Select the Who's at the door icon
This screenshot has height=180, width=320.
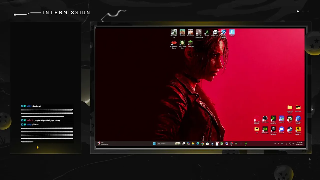[182, 44]
